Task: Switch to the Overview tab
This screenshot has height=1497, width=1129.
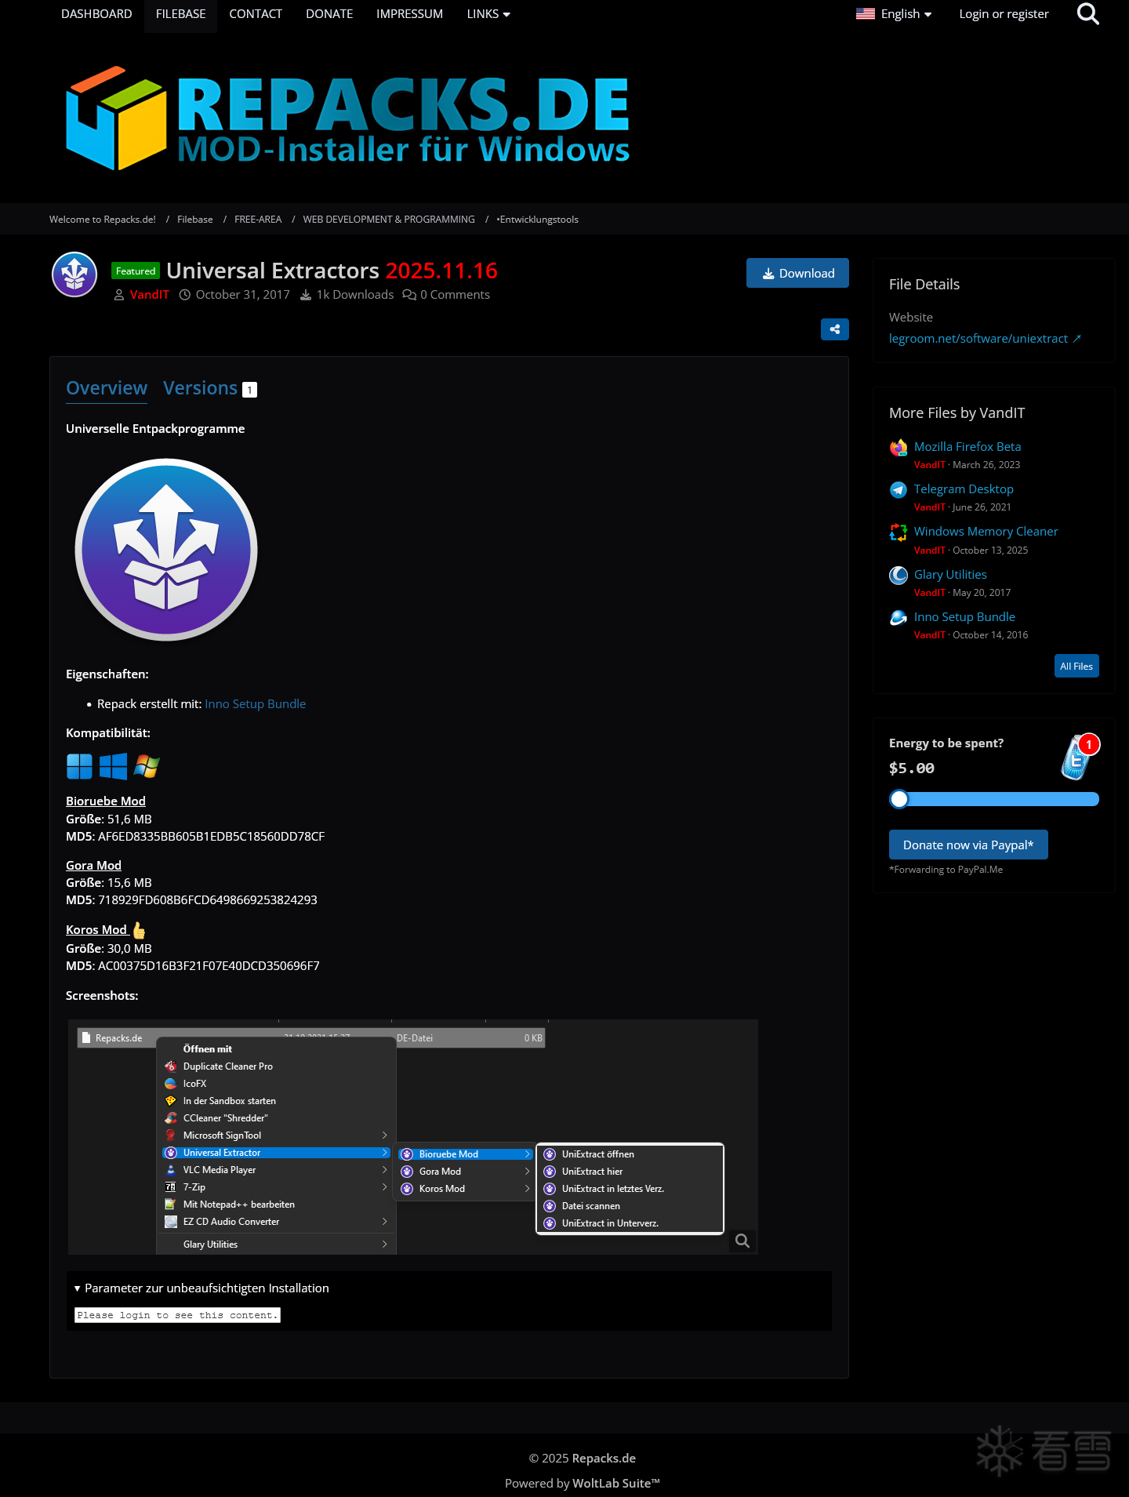Action: point(107,388)
